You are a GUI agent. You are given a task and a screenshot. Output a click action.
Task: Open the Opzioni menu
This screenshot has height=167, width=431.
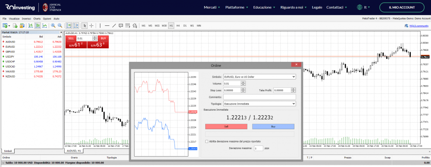[47, 19]
